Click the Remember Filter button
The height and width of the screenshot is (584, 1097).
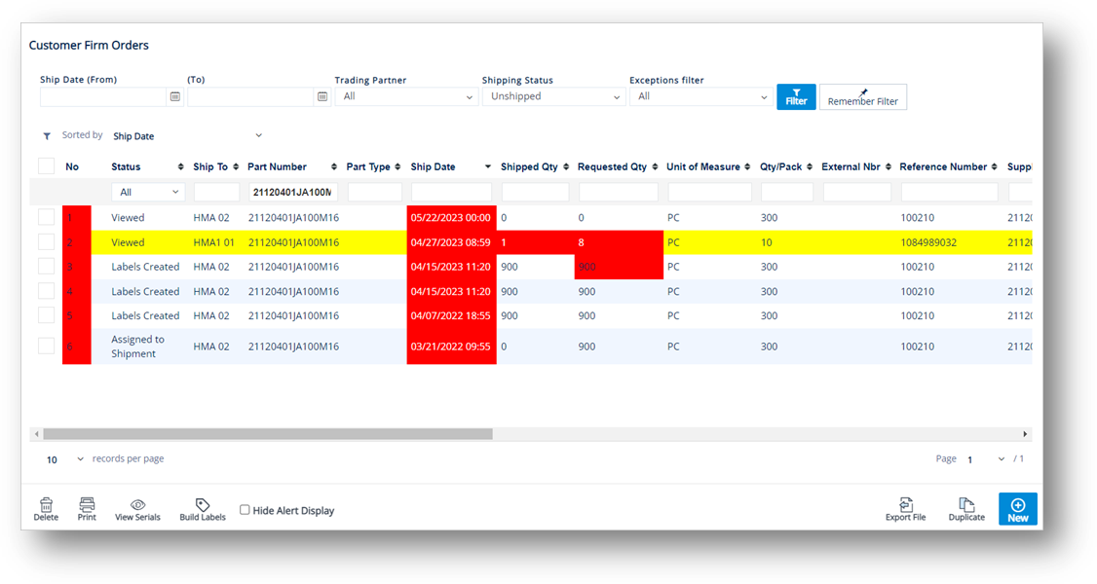pos(862,97)
